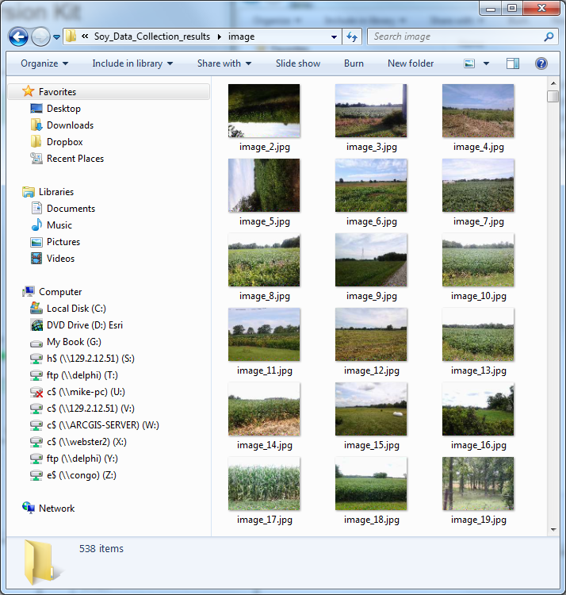Open the Dropbox folder
The width and height of the screenshot is (566, 595).
pyautogui.click(x=65, y=142)
